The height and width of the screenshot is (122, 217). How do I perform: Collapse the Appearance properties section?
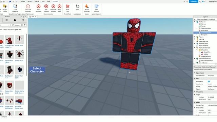point(195,73)
